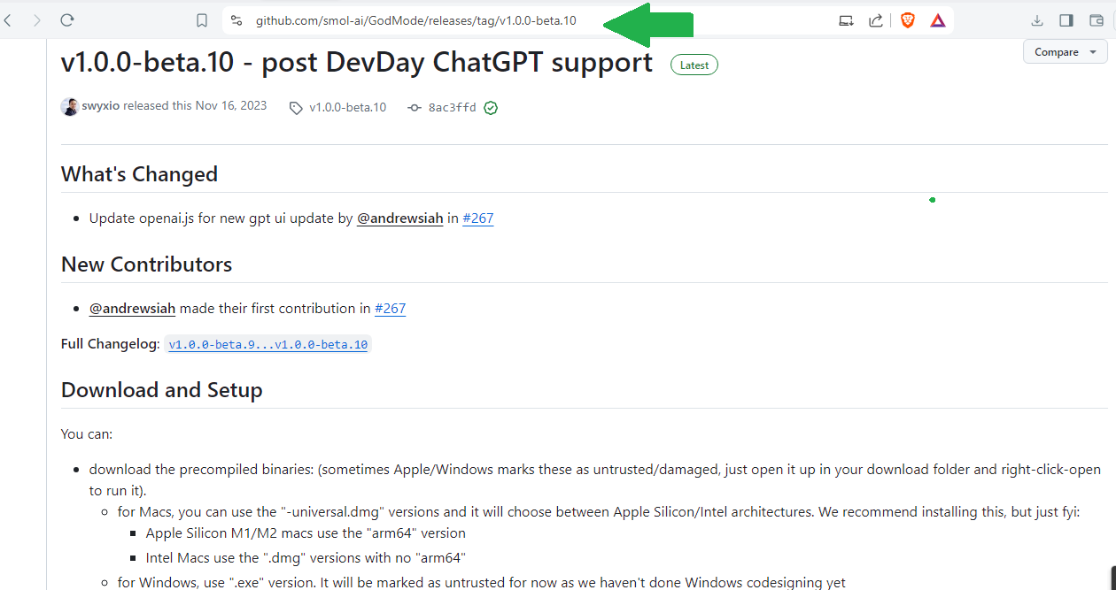Open site settings icon beside the URL
The height and width of the screenshot is (590, 1116).
[236, 20]
